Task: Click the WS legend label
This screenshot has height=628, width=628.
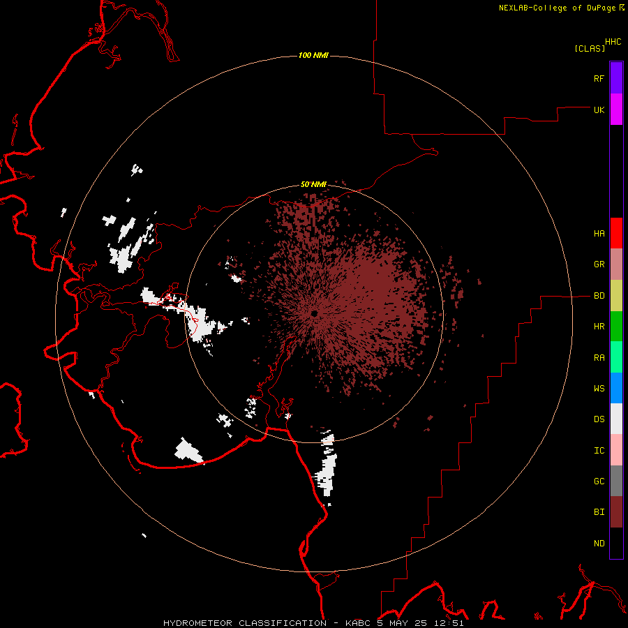Action: coord(599,389)
